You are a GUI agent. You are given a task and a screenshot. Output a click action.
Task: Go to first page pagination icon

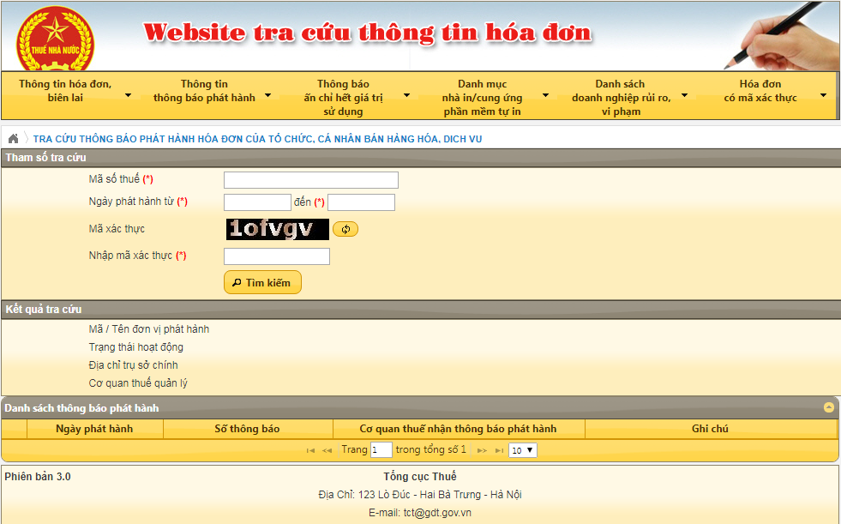(310, 450)
